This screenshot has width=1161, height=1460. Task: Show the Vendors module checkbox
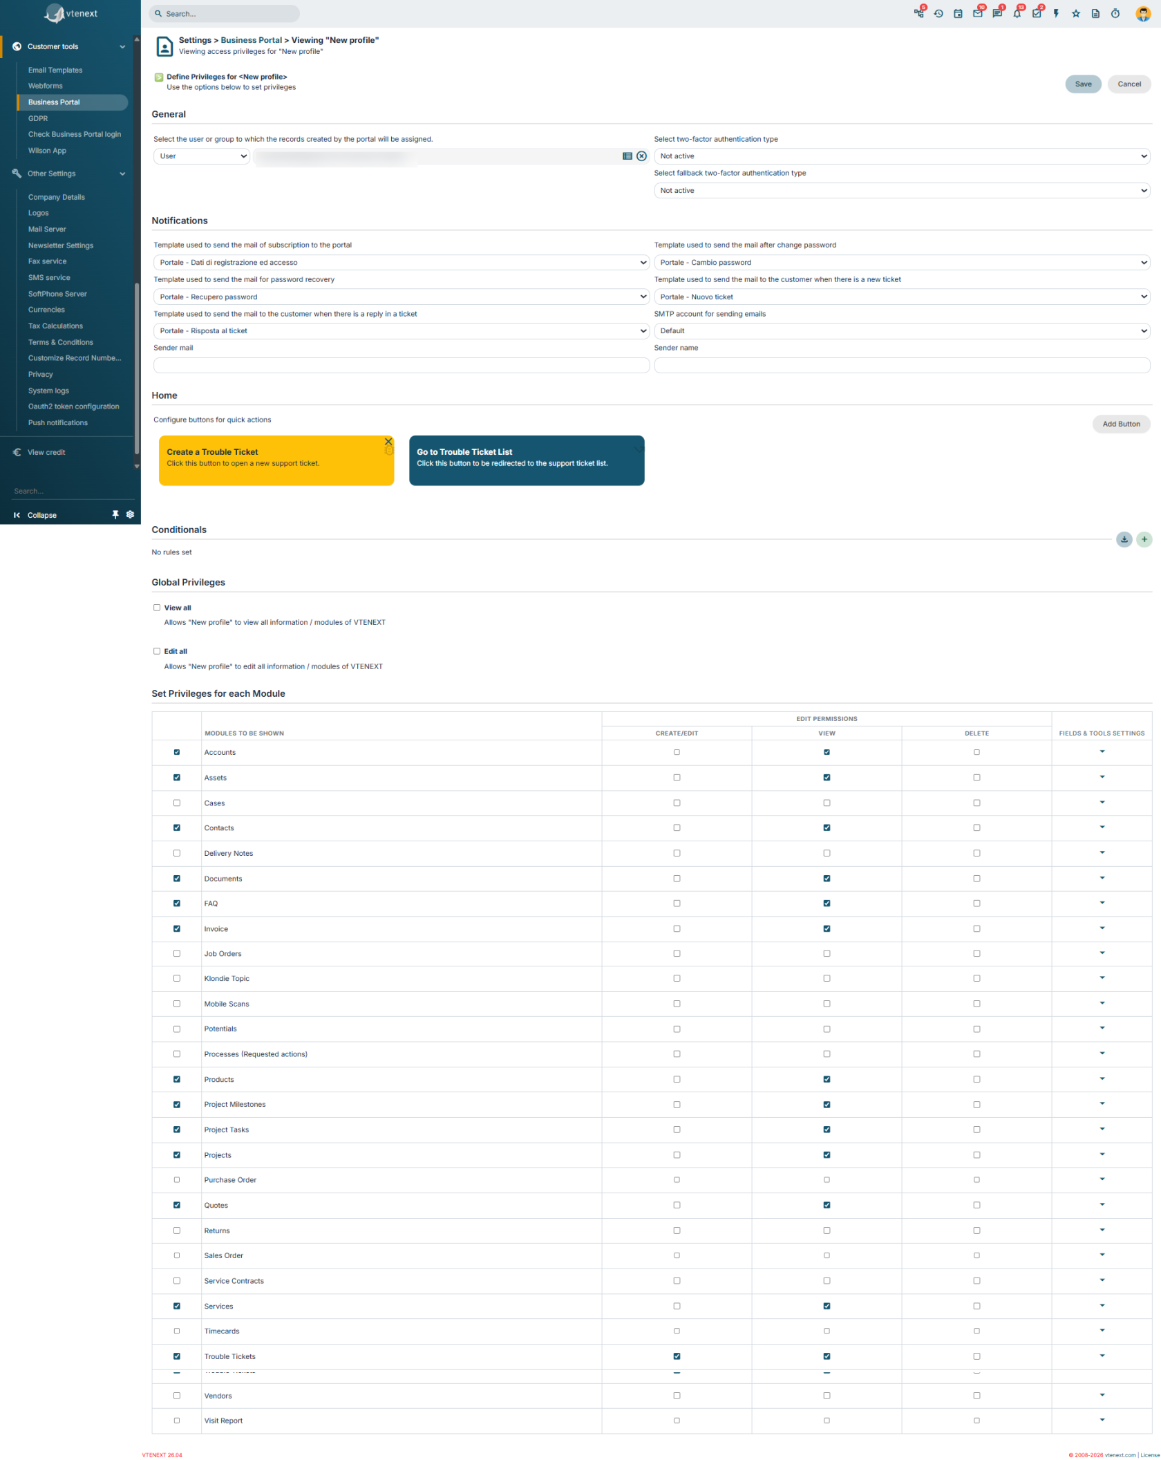[177, 1396]
